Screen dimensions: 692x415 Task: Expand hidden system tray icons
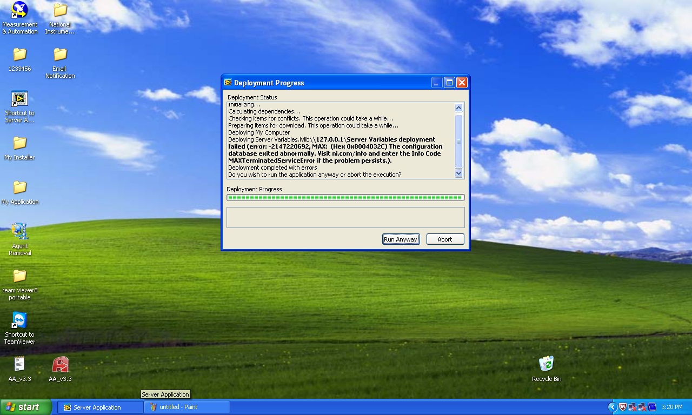pyautogui.click(x=612, y=407)
